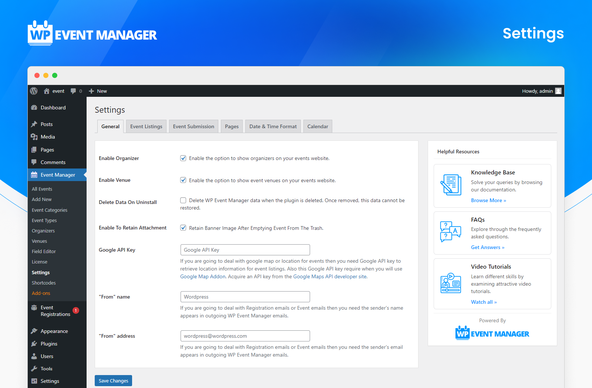
Task: Click the Pages document icon
Action: tap(34, 150)
